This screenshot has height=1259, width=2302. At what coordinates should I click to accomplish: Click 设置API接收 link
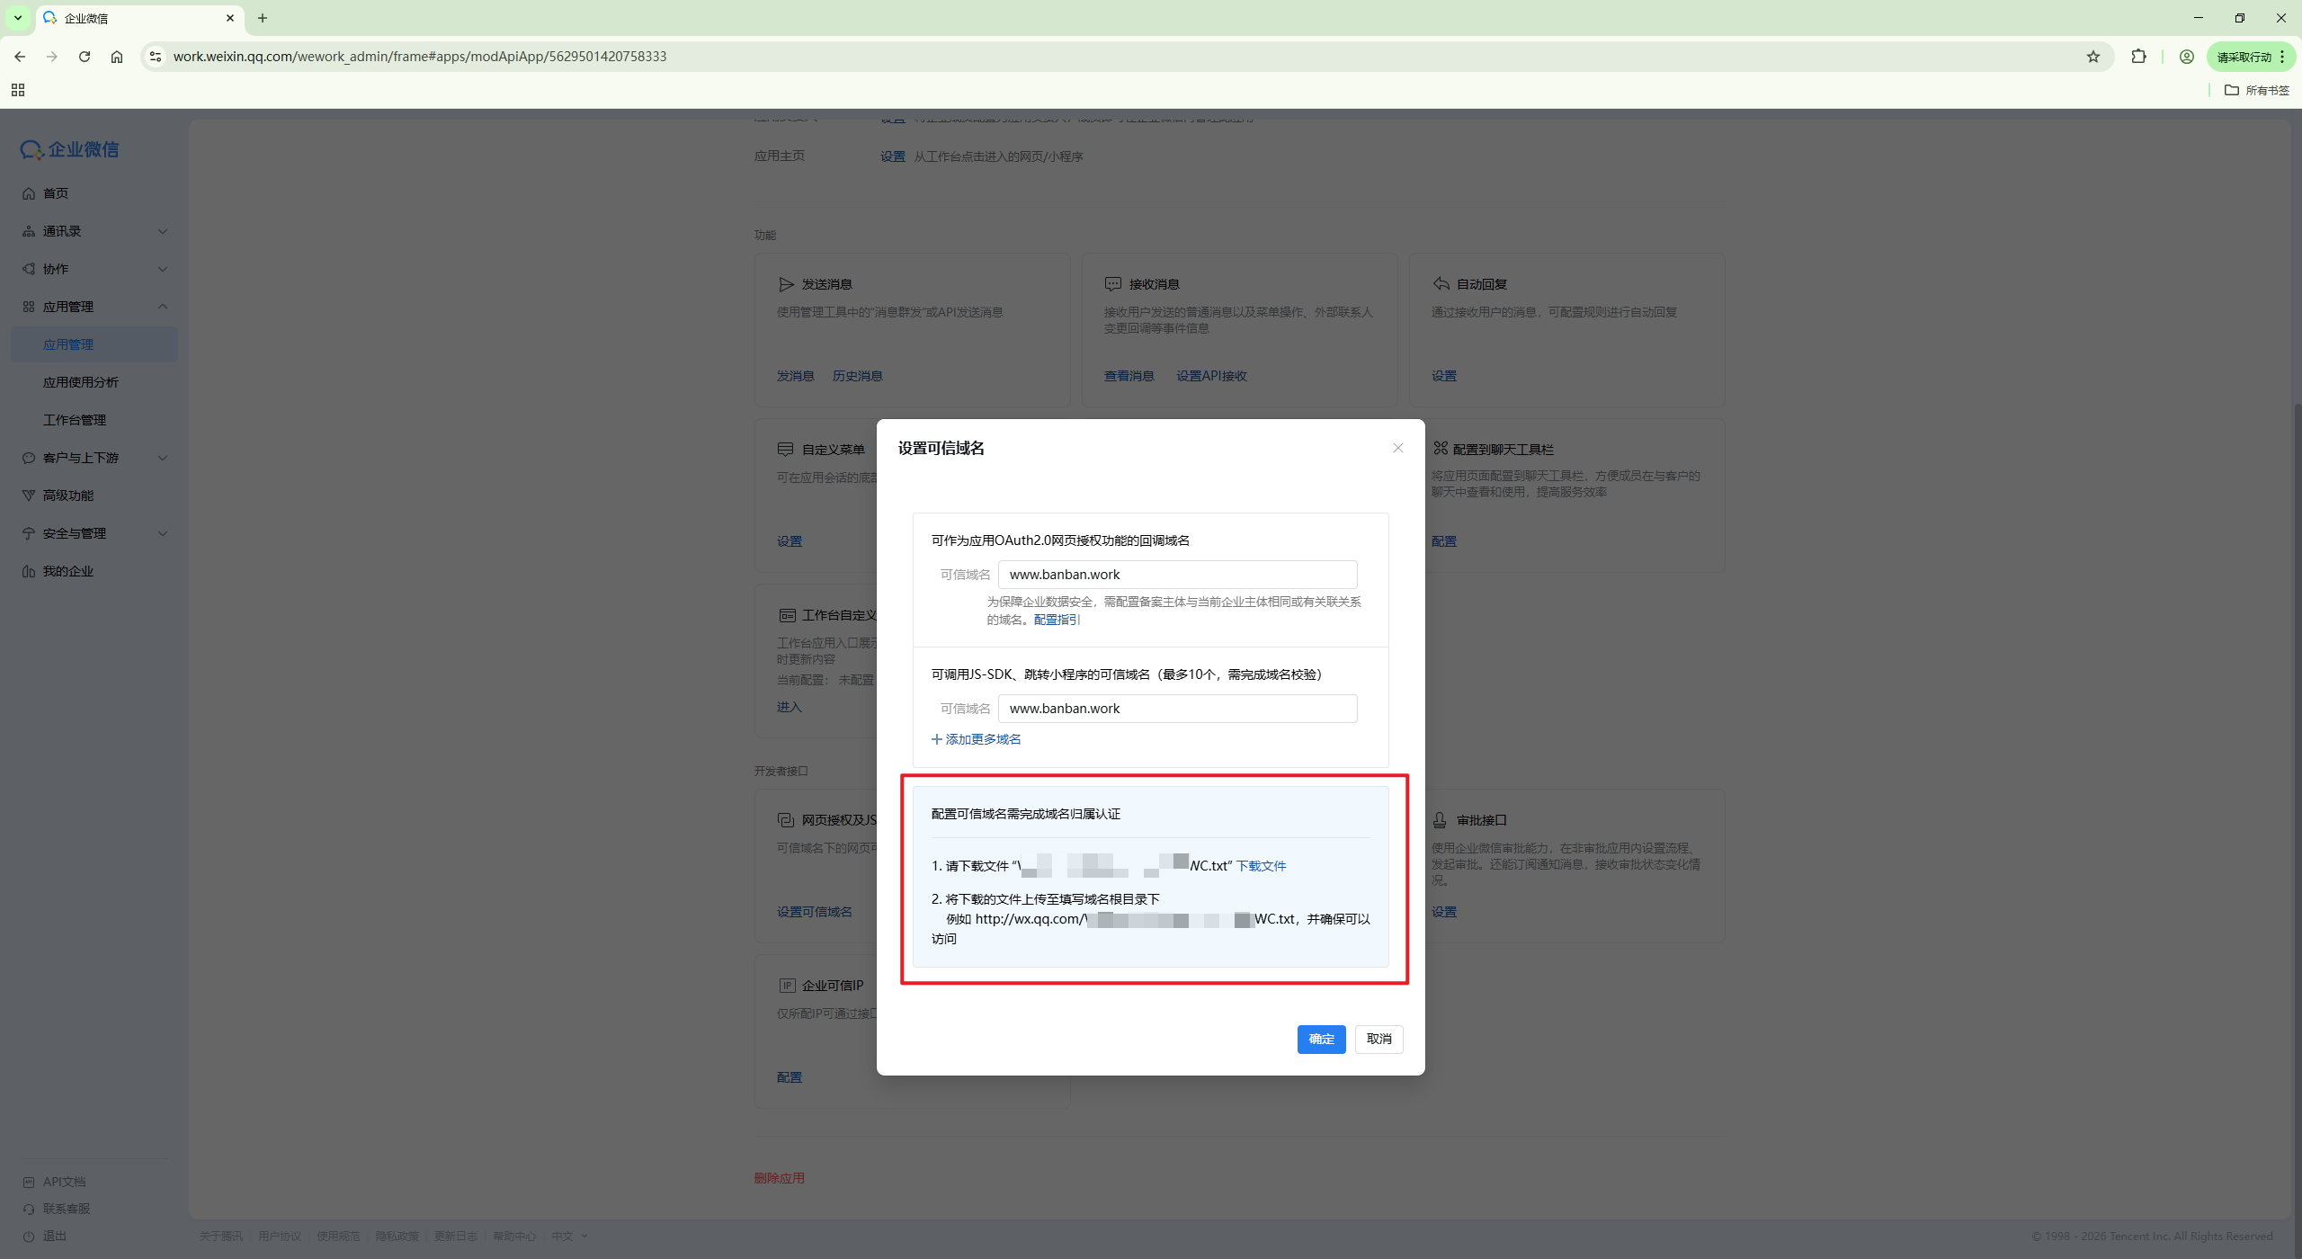tap(1211, 376)
